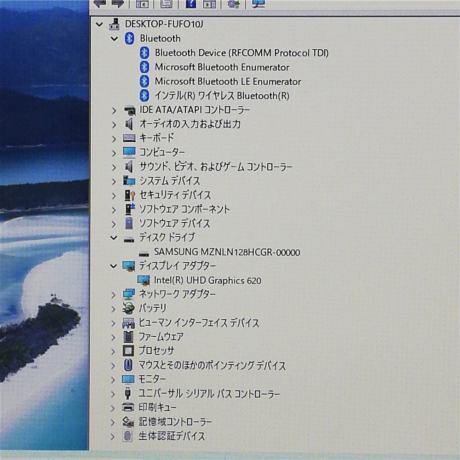Click the keyboard icon beside キーボード
460x460 pixels.
[x=129, y=138]
